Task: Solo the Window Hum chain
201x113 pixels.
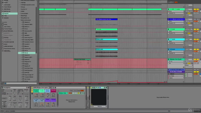Action: point(81,93)
